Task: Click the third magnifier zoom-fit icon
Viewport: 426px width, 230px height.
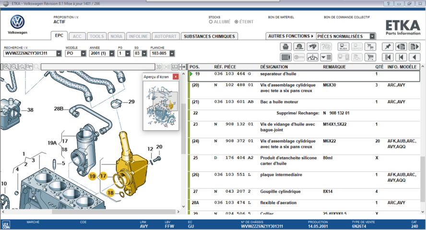Action: 22,67
